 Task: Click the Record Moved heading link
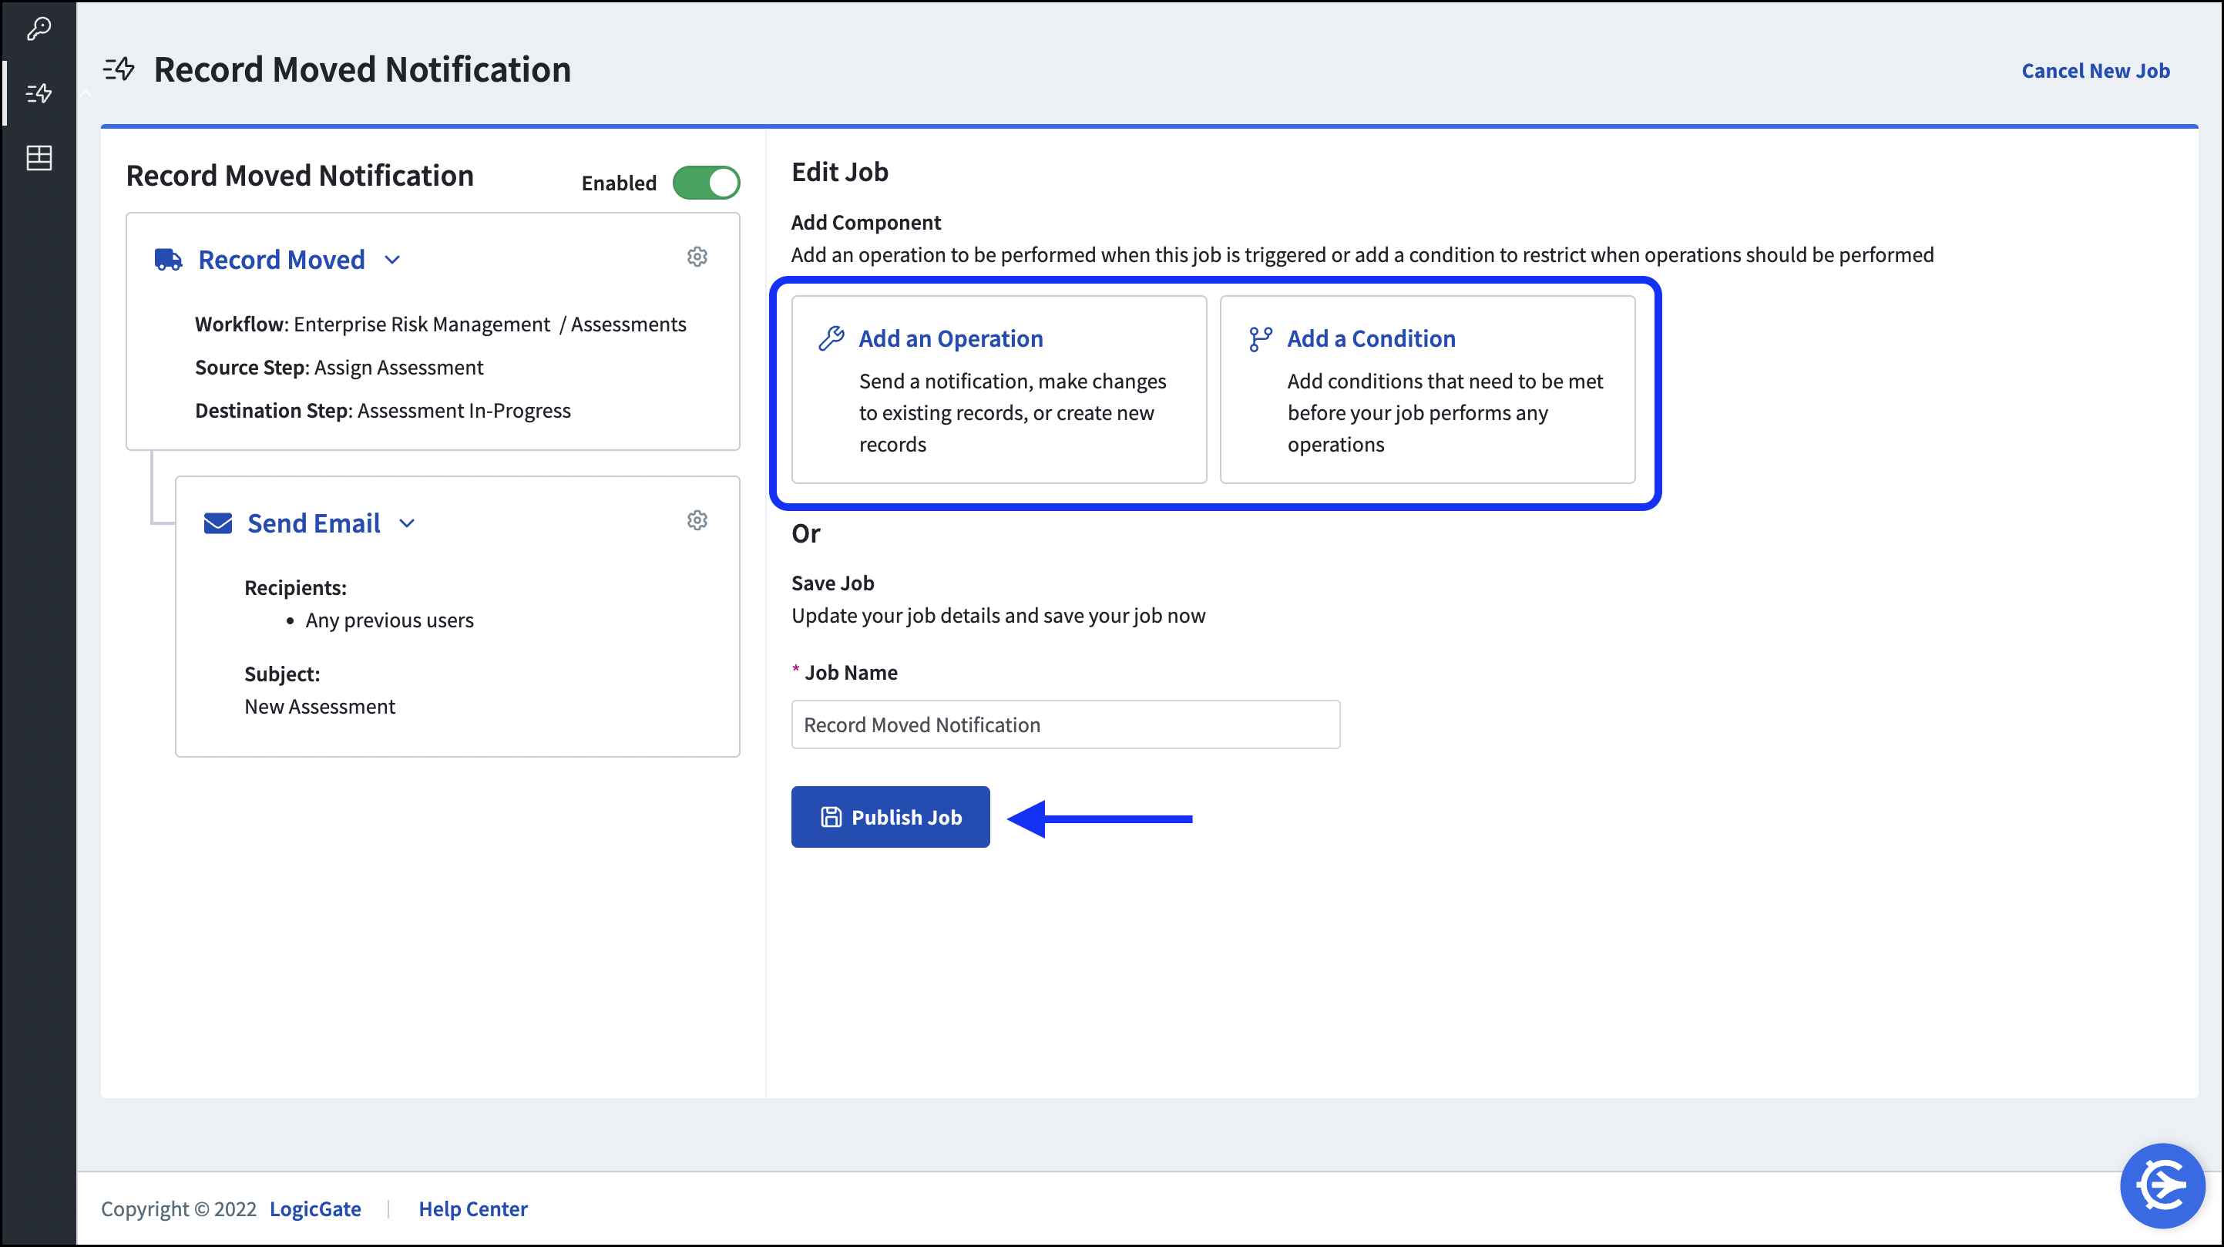point(281,260)
